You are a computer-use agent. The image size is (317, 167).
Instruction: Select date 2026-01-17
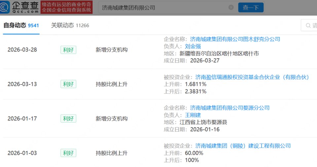click(22, 118)
